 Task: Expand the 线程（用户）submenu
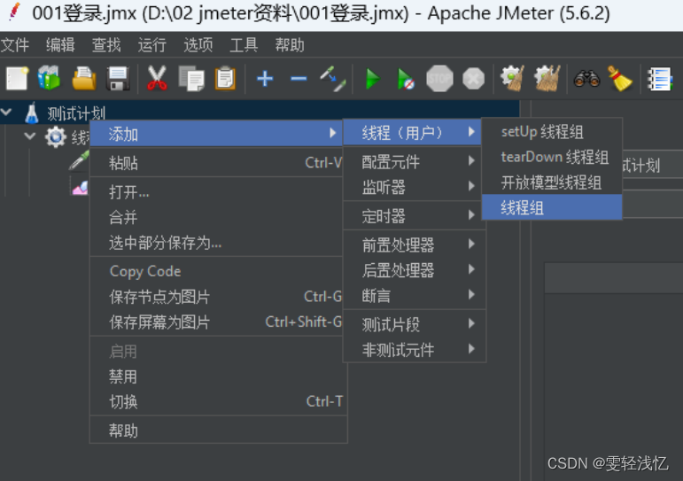(x=413, y=133)
